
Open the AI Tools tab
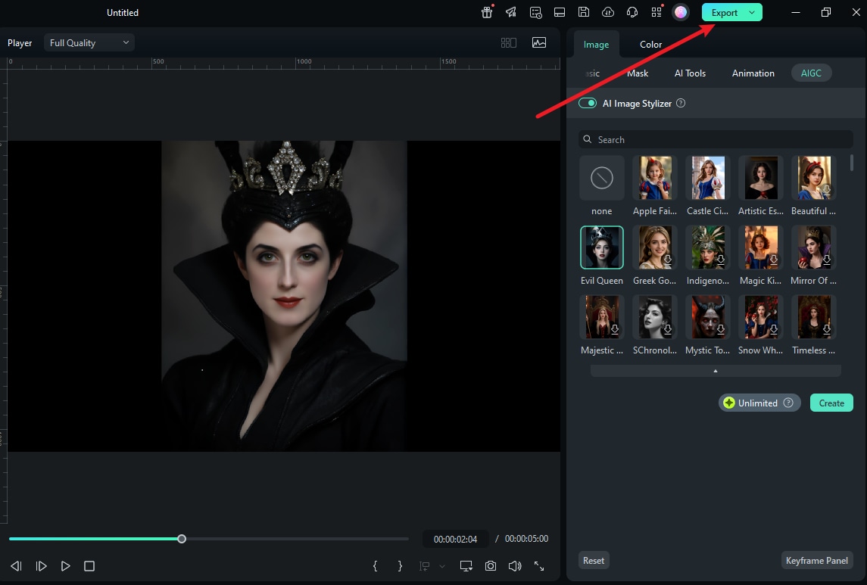[x=690, y=73]
